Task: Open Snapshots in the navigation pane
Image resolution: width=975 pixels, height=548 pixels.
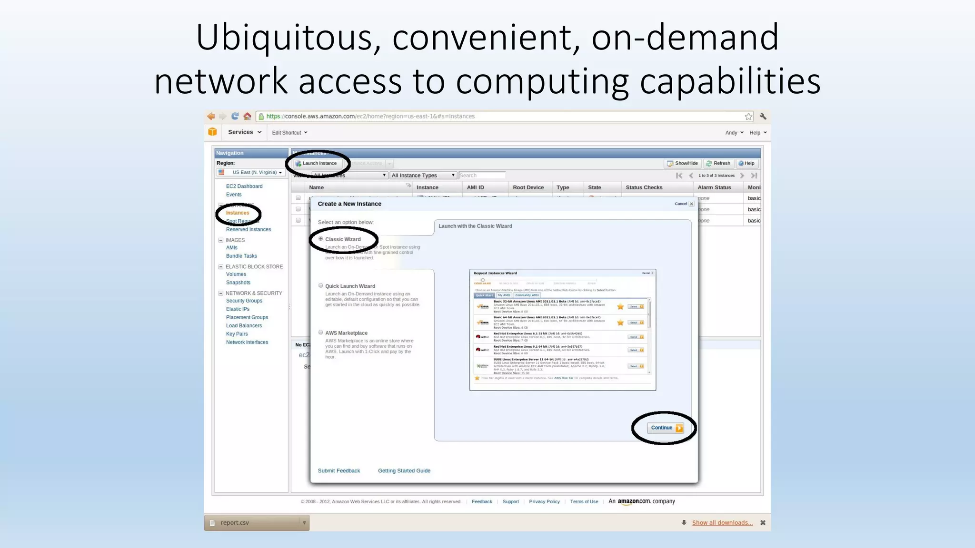Action: [238, 283]
